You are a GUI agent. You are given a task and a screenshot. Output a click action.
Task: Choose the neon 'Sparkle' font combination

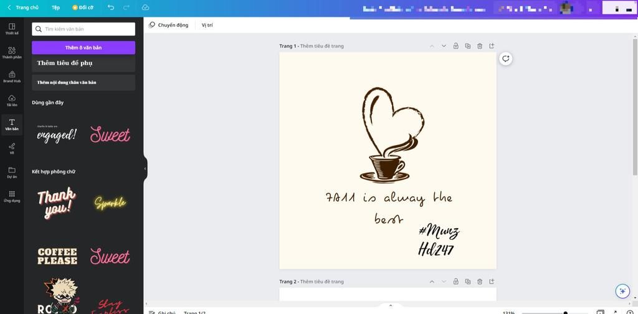point(110,203)
